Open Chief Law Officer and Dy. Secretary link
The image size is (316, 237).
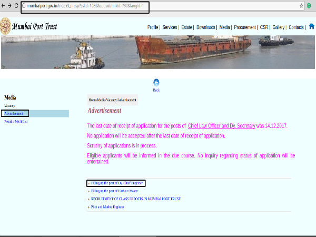222,126
